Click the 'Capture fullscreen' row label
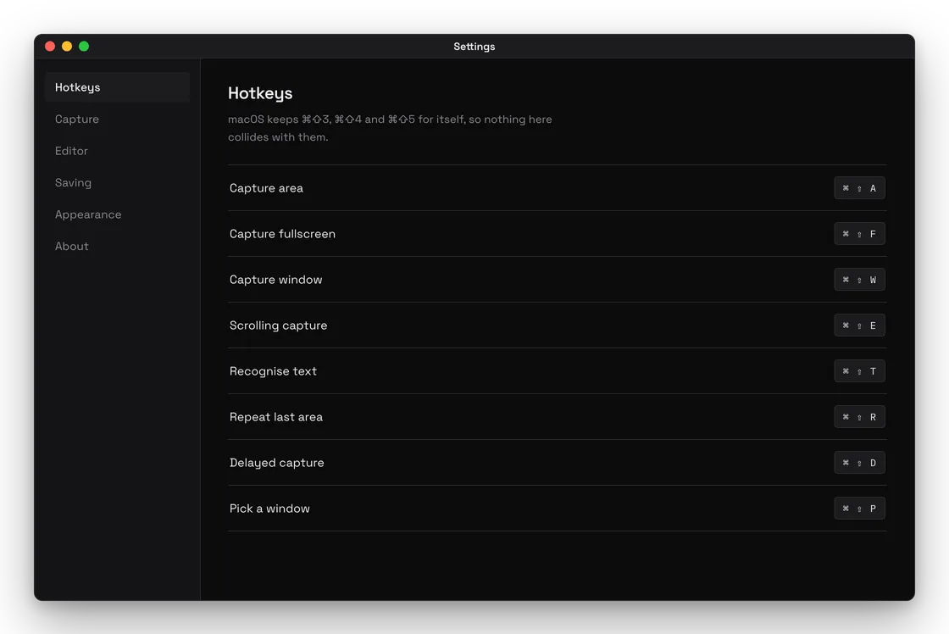This screenshot has height=634, width=949. click(x=282, y=234)
